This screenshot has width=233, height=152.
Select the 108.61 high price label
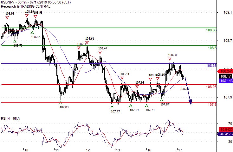click(x=90, y=38)
